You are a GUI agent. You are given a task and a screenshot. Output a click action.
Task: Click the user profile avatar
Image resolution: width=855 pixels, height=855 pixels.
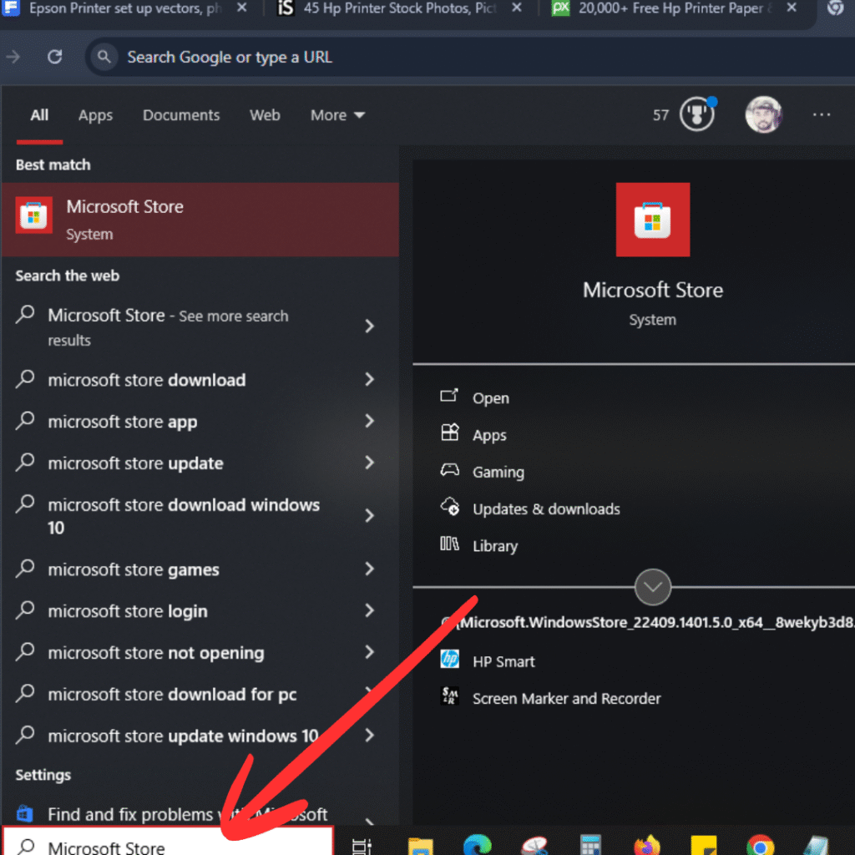(763, 114)
